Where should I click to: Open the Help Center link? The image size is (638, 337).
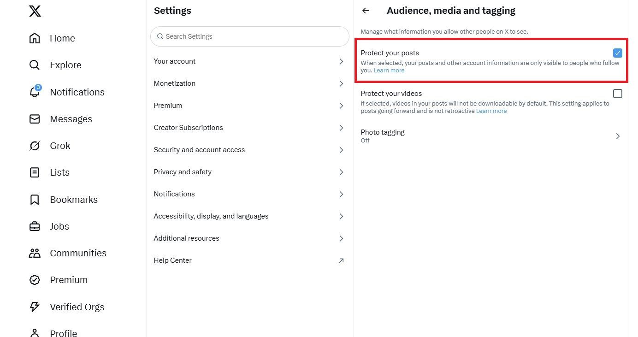click(250, 260)
